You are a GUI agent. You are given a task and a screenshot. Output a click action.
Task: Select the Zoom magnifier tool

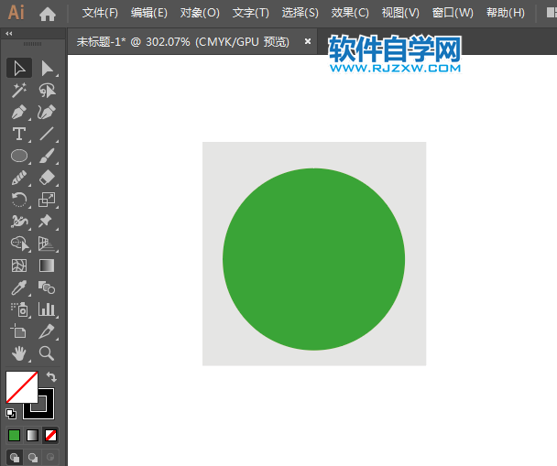[x=47, y=353]
